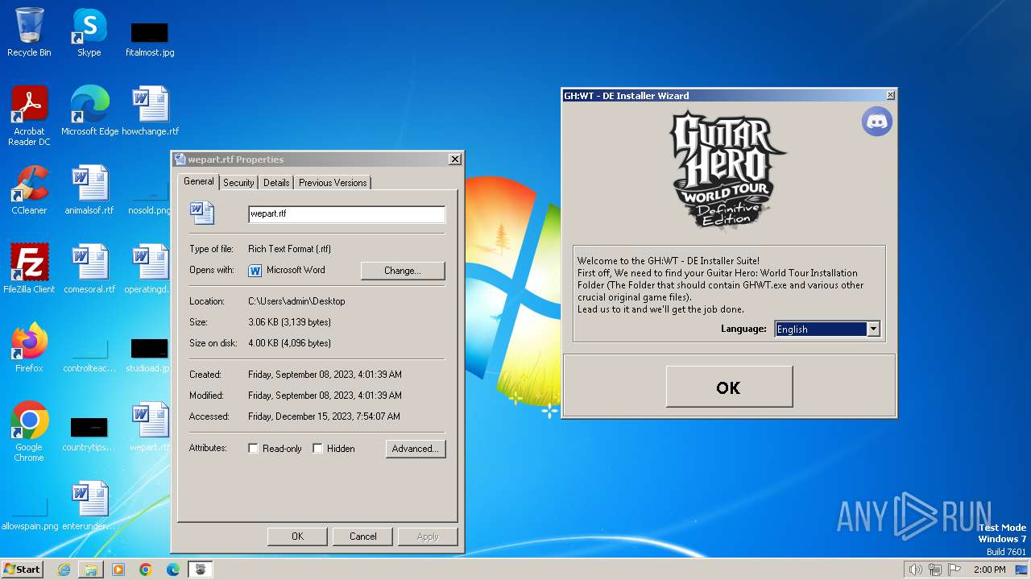This screenshot has width=1031, height=580.
Task: Expand the Language dropdown arrow
Action: (873, 329)
